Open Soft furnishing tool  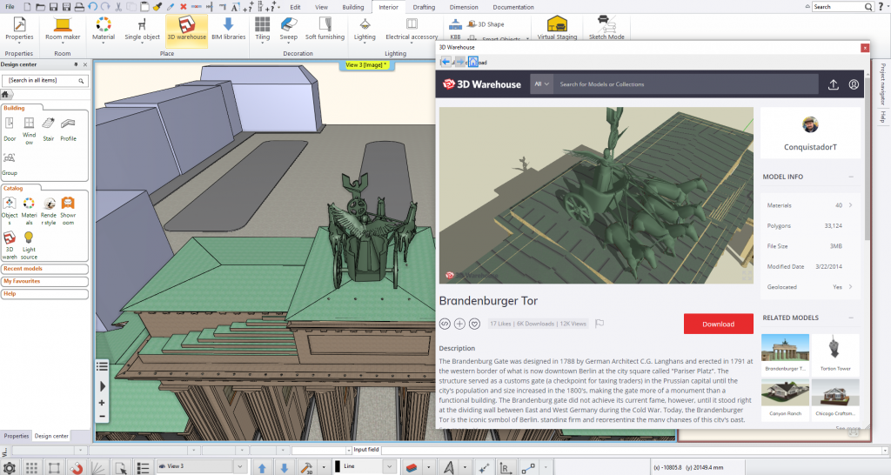click(325, 29)
